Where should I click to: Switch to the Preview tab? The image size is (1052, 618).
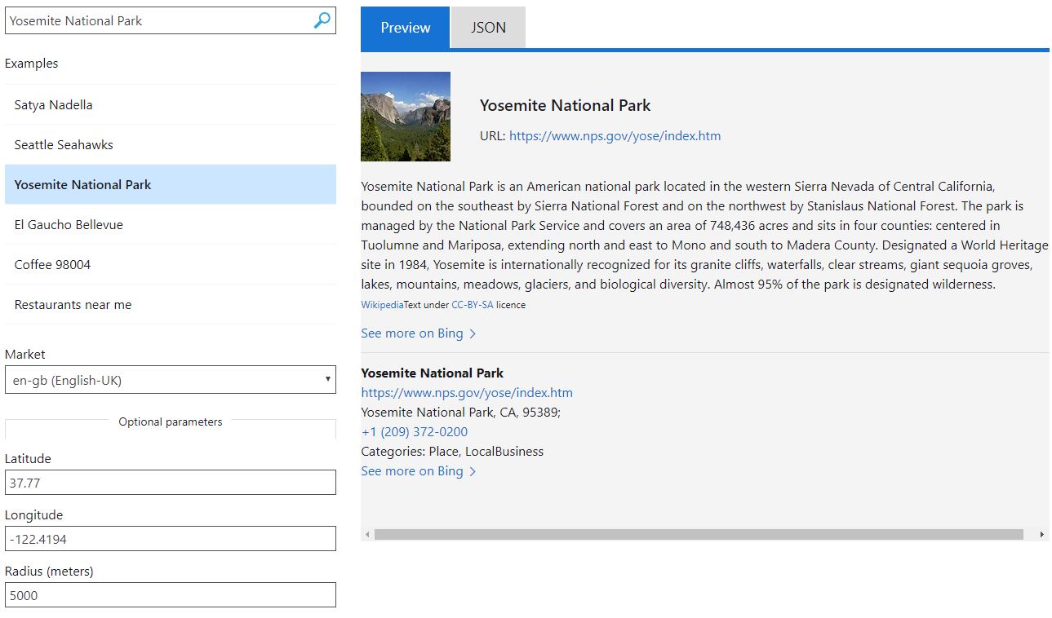point(405,28)
